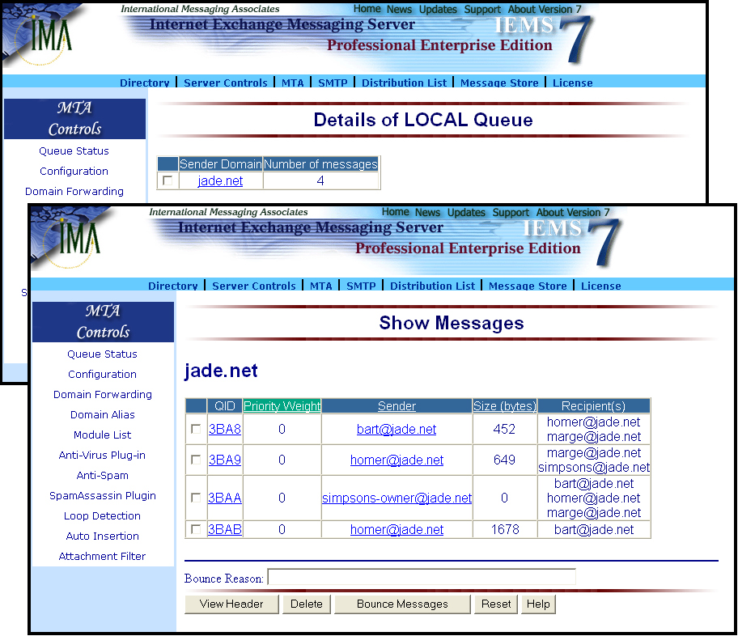
Task: Click Support in the back window header
Action: click(x=482, y=10)
